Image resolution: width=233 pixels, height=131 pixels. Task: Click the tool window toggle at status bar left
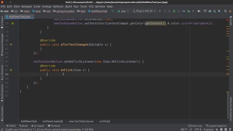[x=2, y=130]
